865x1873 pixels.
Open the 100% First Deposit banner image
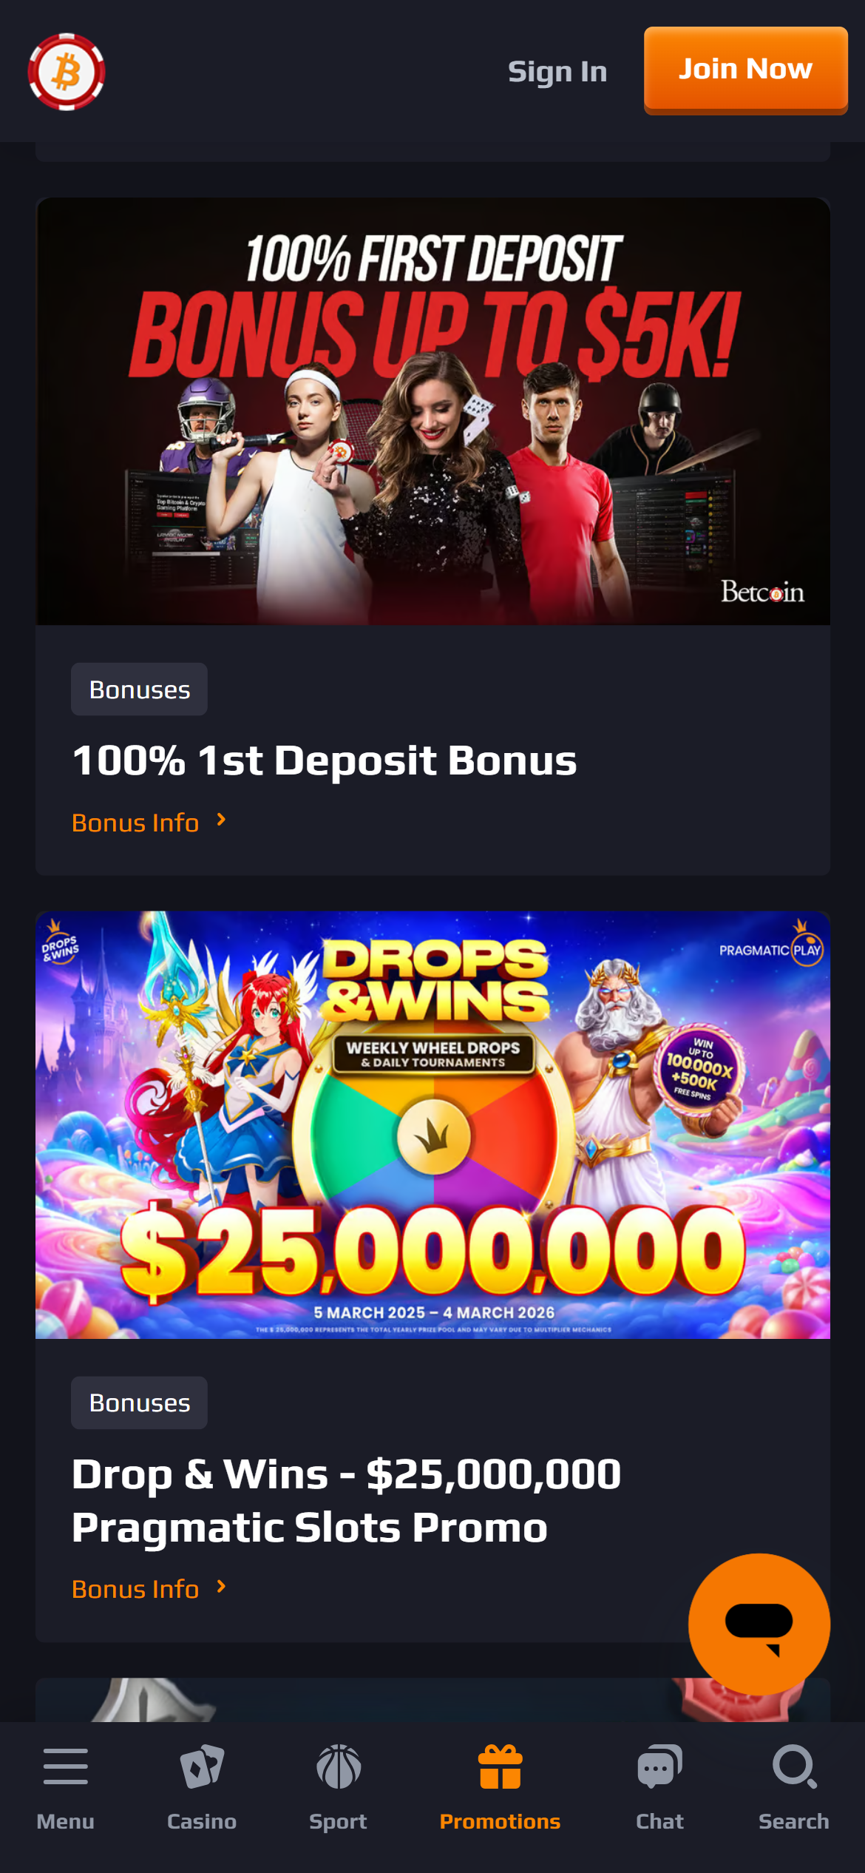point(432,411)
